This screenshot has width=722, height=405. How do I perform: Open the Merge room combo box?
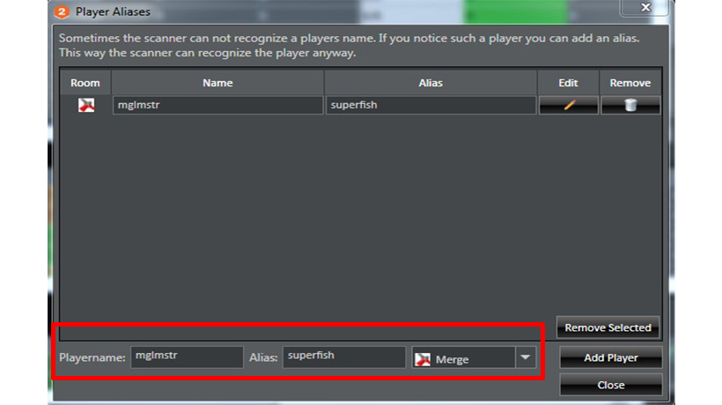[x=474, y=357]
